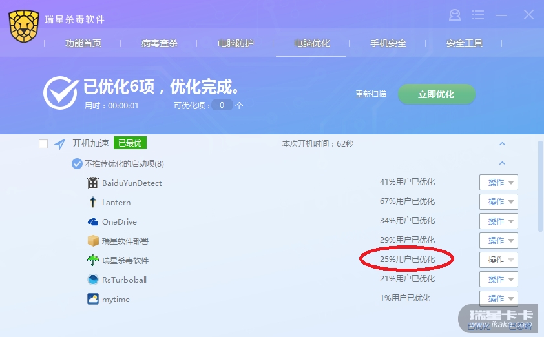The width and height of the screenshot is (544, 337).
Task: Switch to the 安全工具 tab
Action: coord(464,43)
